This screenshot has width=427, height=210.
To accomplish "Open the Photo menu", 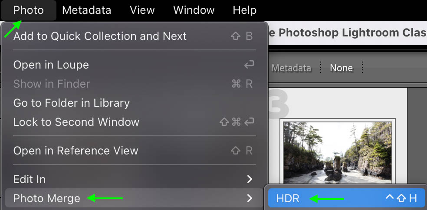I will click(x=28, y=10).
